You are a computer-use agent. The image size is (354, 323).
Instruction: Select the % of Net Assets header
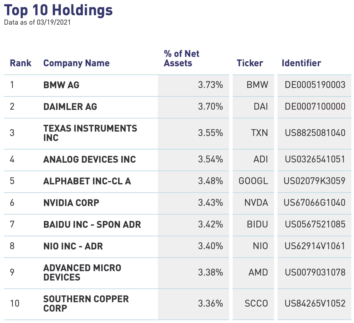[181, 58]
